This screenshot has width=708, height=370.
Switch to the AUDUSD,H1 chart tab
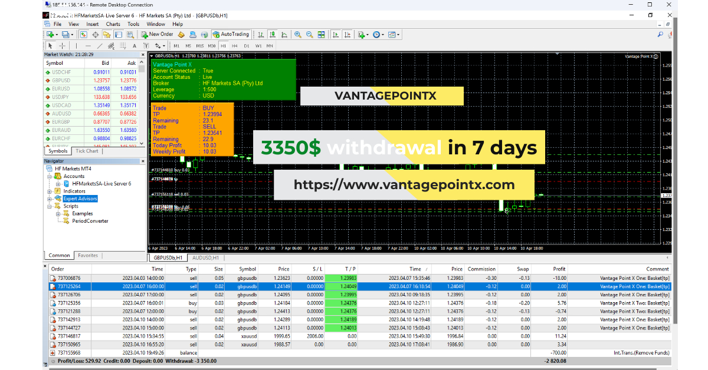(x=206, y=257)
